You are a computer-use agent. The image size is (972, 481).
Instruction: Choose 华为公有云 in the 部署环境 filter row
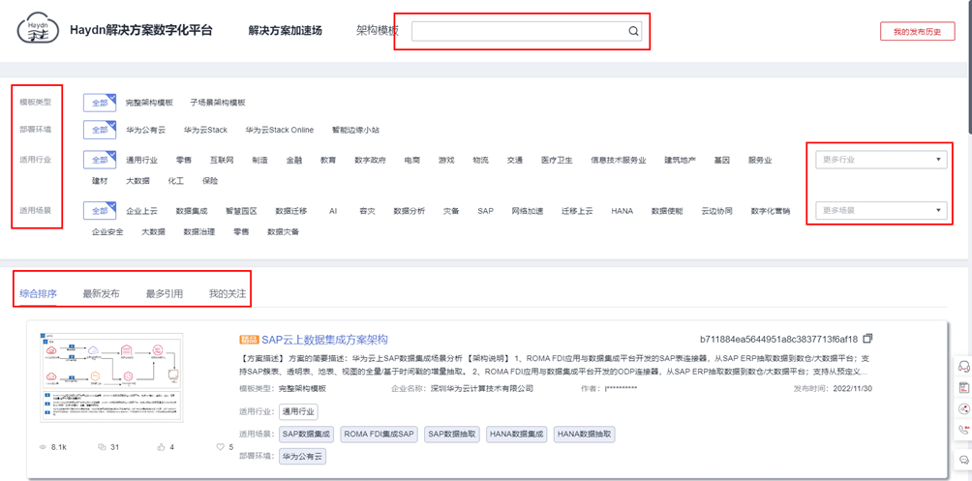click(x=145, y=130)
